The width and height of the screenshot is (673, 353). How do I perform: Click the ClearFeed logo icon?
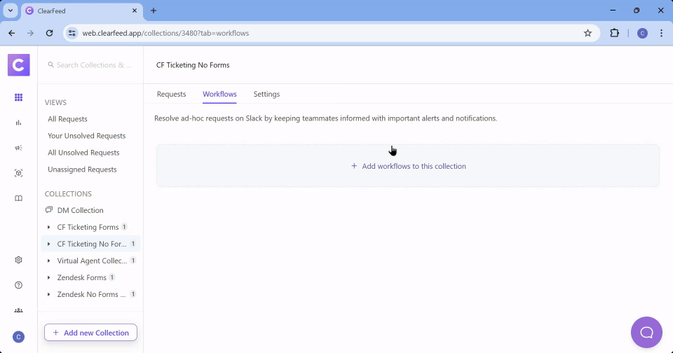click(18, 65)
